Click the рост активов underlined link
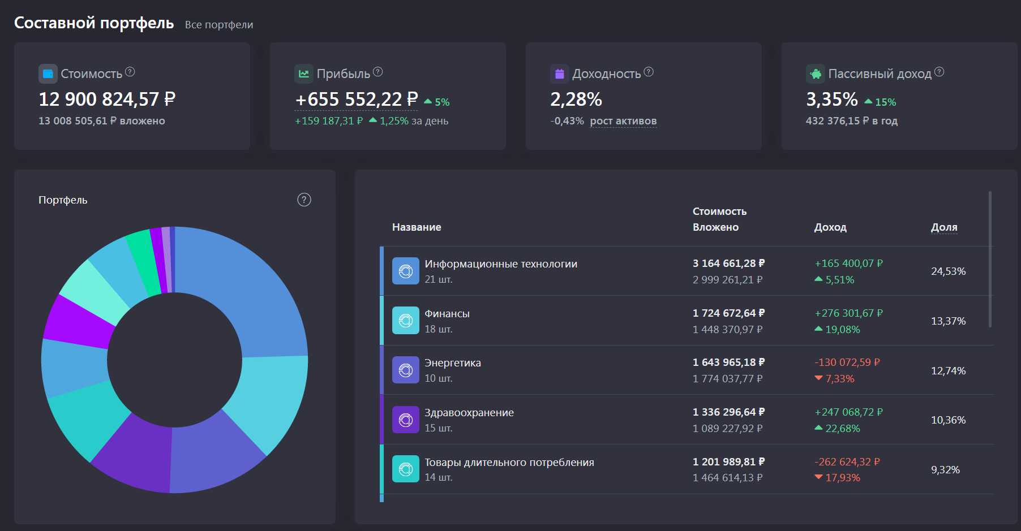 coord(623,121)
